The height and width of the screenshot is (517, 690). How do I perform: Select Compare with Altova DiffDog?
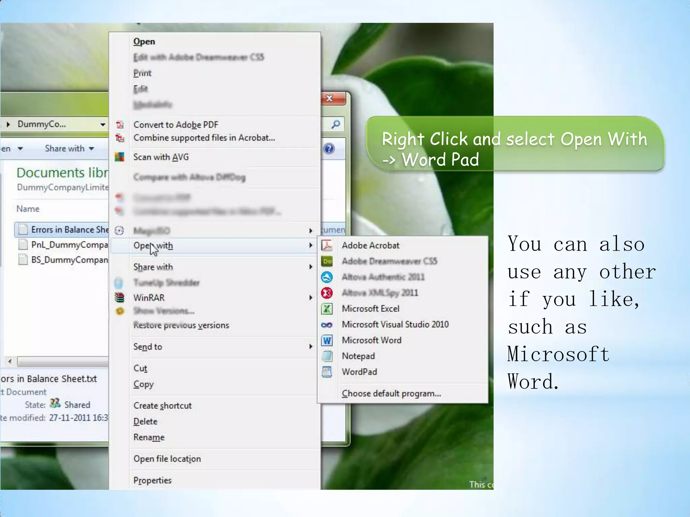[189, 177]
